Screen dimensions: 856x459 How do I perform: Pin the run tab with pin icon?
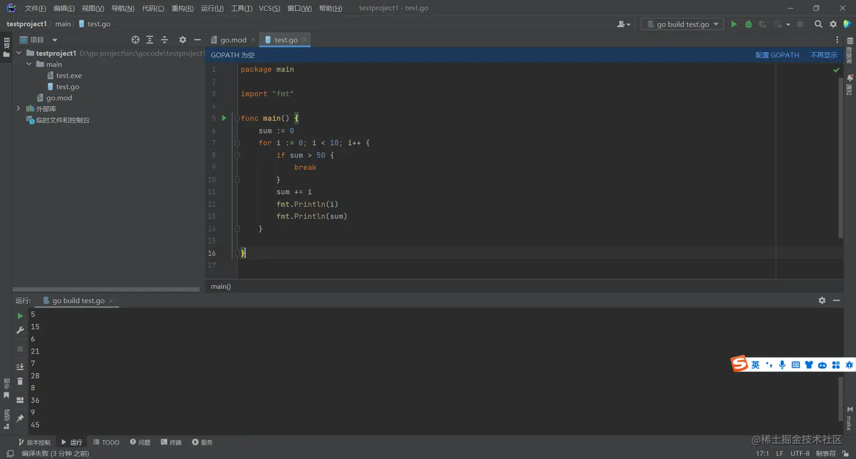pos(20,418)
